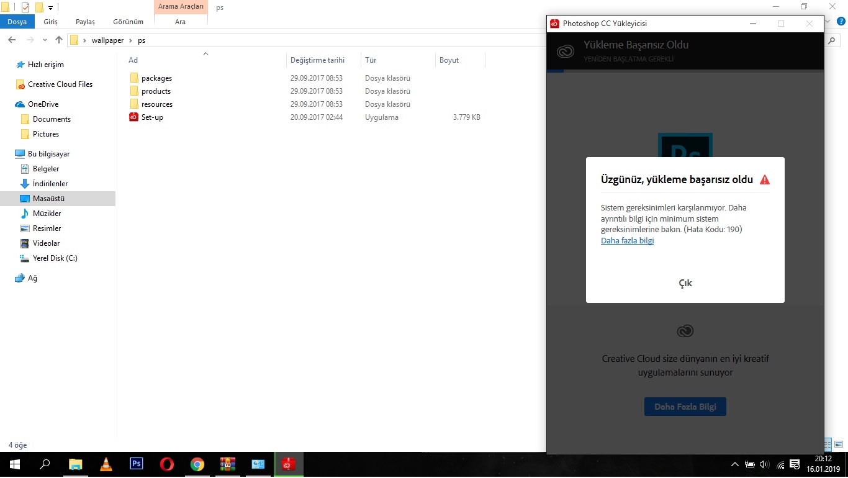Screen dimensions: 848x478
Task: Check battery status in system tray
Action: (749, 464)
